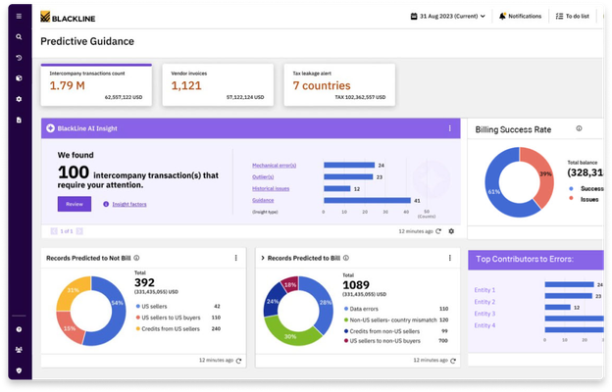Click the Notifications bell icon
This screenshot has height=392, width=612.
[x=502, y=16]
